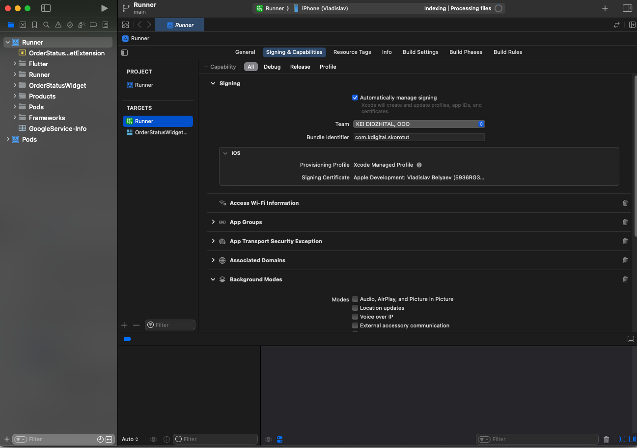
Task: Open the Bookmark navigator icon
Action: point(34,25)
